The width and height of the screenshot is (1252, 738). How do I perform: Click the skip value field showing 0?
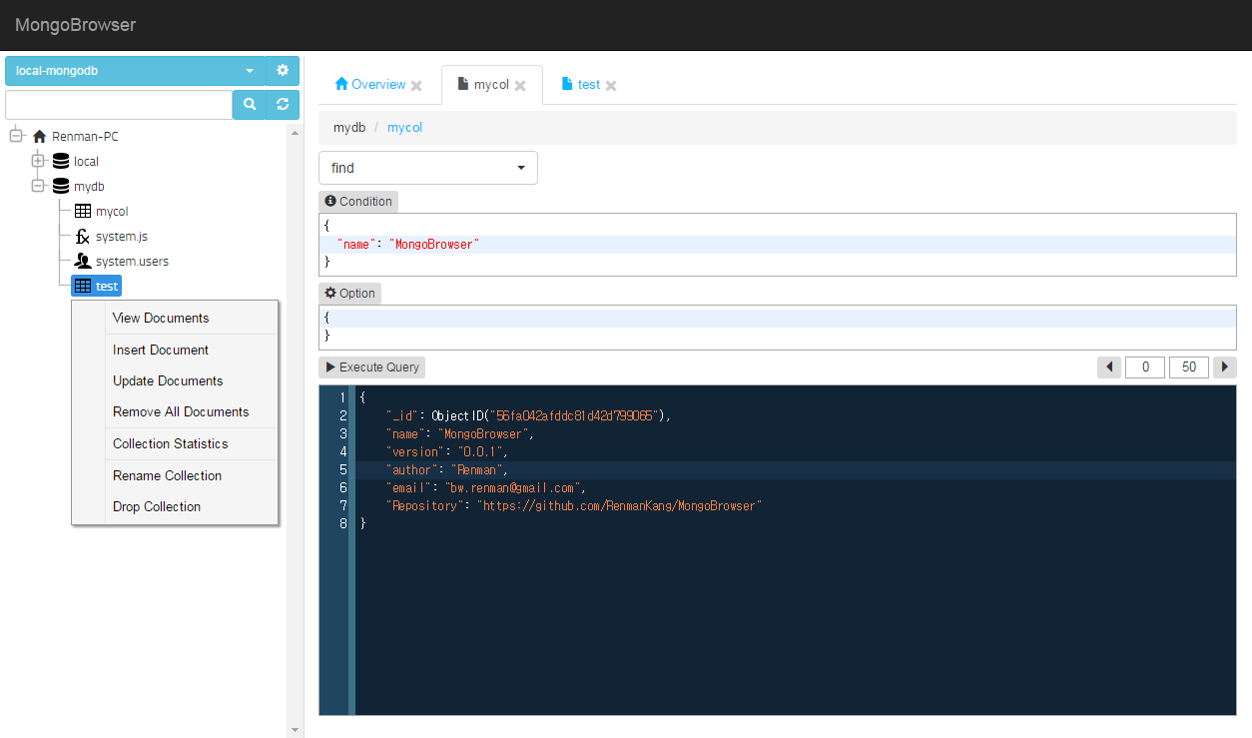tap(1146, 368)
